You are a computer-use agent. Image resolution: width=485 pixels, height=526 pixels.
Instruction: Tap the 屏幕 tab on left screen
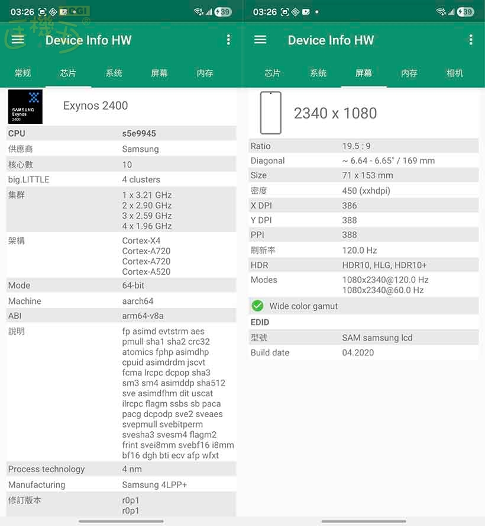coord(159,73)
